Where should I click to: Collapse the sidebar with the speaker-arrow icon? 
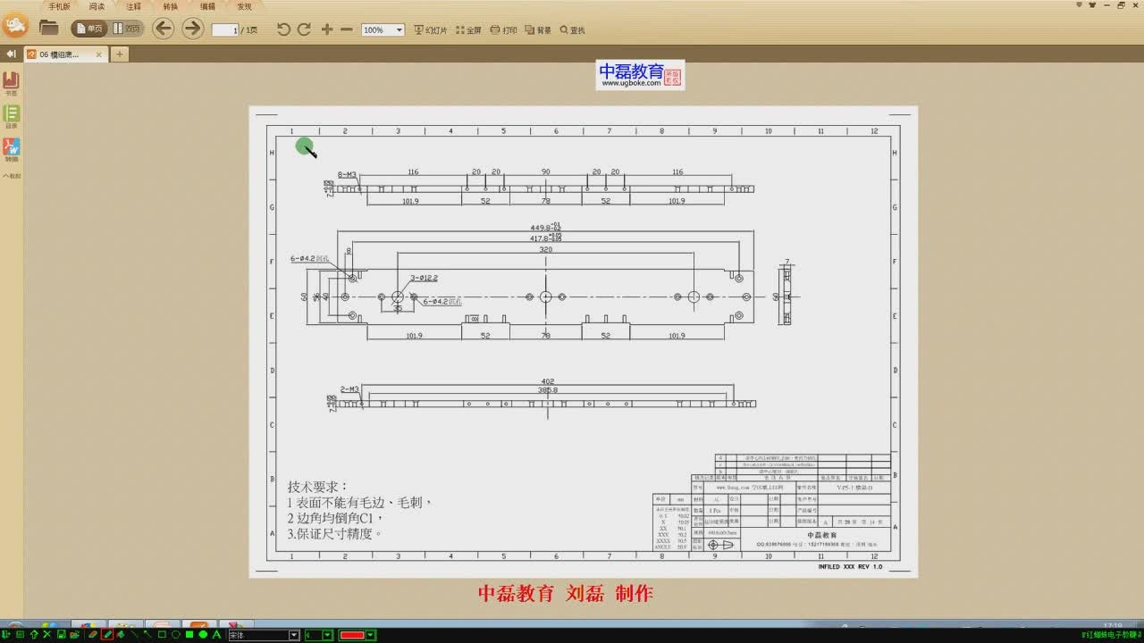[11, 54]
